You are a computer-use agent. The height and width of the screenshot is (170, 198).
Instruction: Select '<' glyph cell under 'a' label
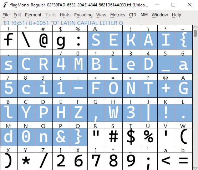pos(166,161)
